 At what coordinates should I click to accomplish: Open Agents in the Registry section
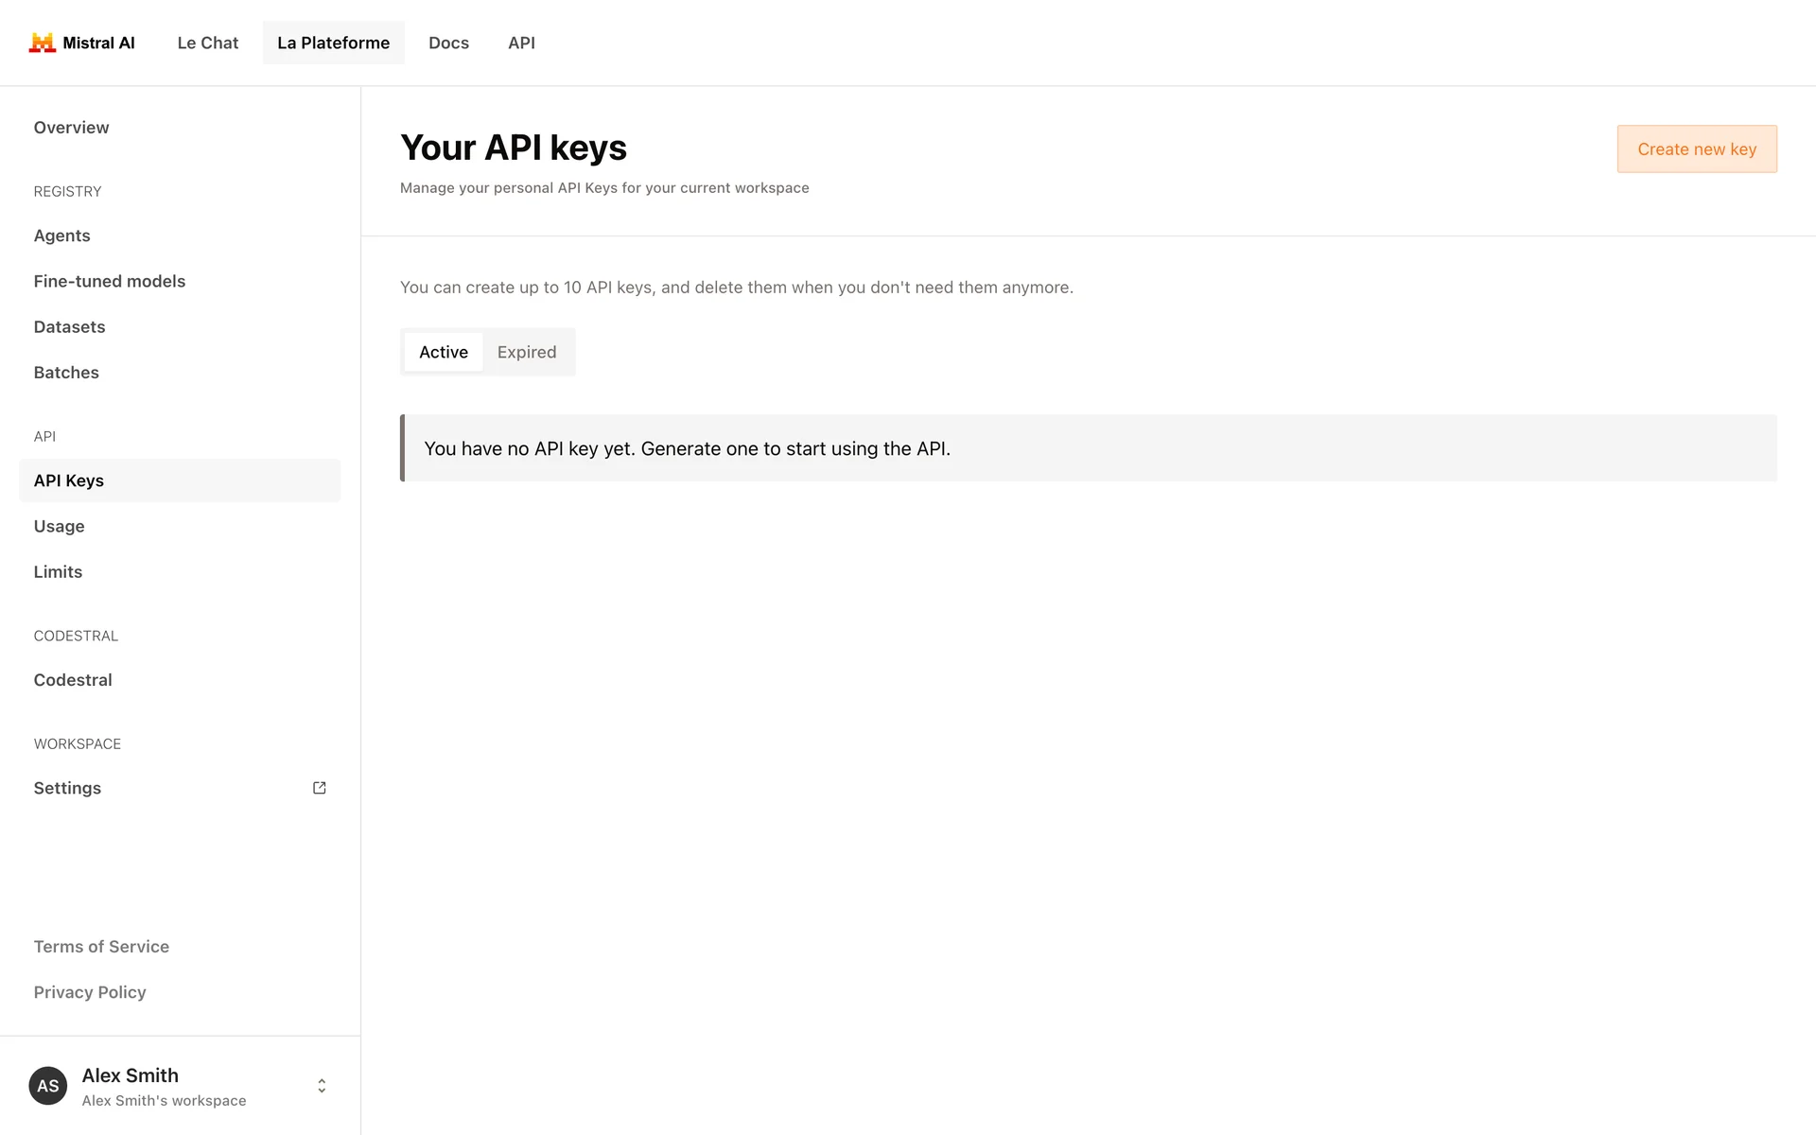point(62,236)
